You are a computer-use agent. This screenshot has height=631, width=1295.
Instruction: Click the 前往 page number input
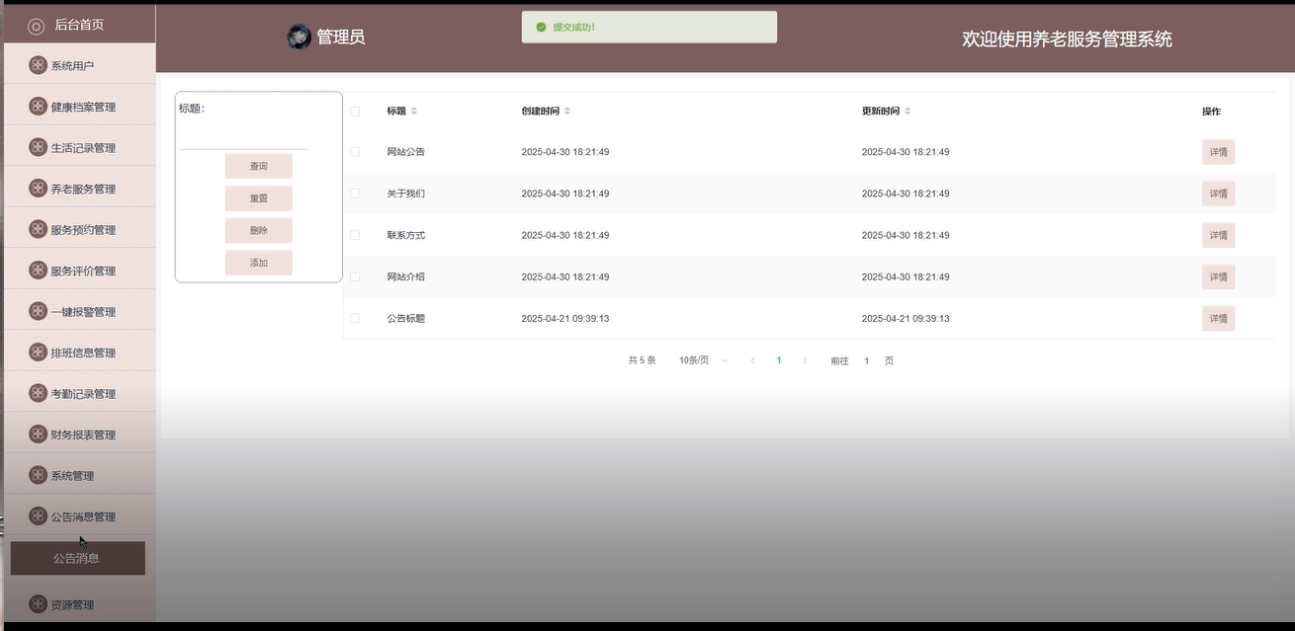coord(866,360)
